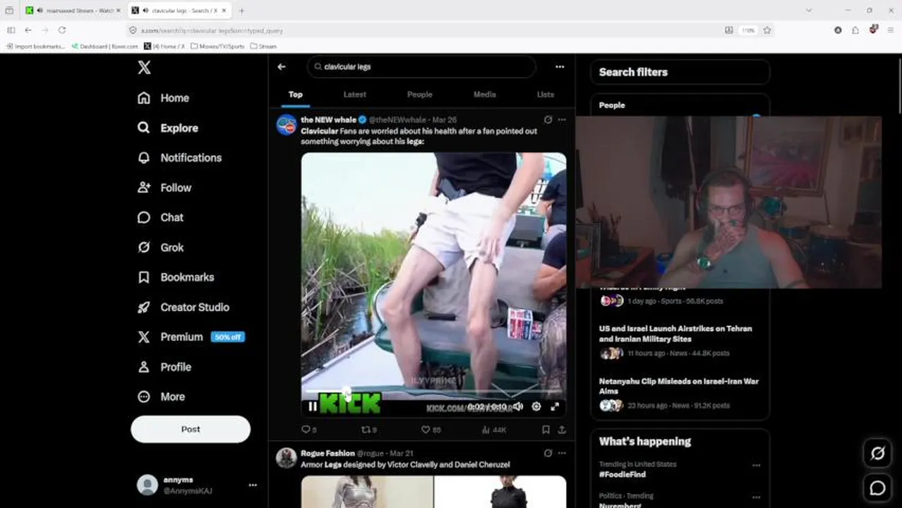Click back arrow beside search box
The width and height of the screenshot is (902, 508).
(282, 66)
